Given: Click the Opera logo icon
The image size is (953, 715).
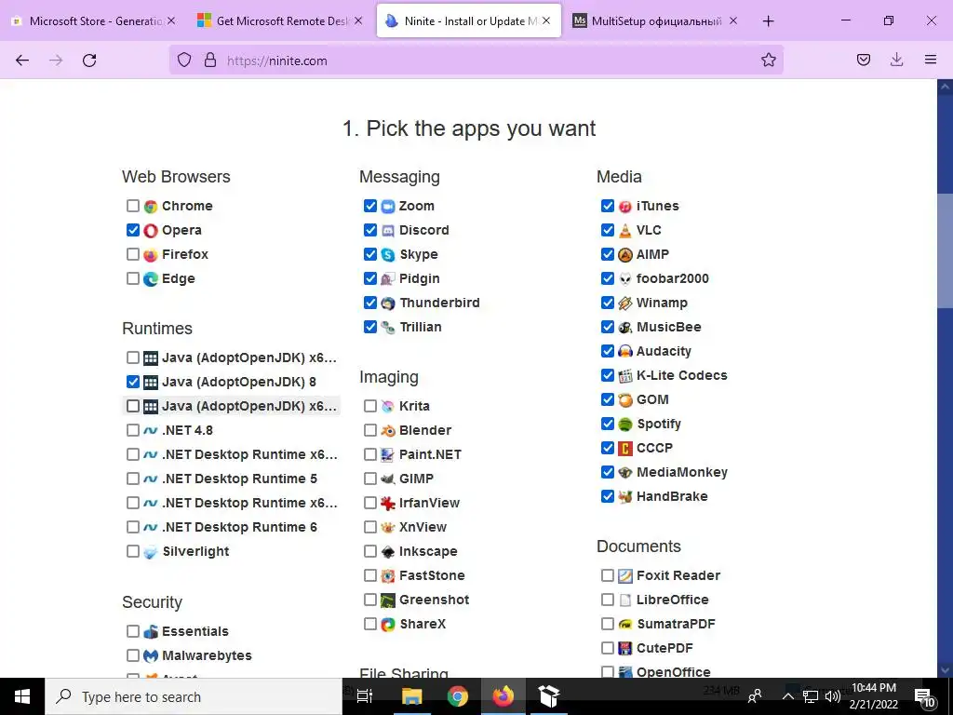Looking at the screenshot, I should pos(151,231).
